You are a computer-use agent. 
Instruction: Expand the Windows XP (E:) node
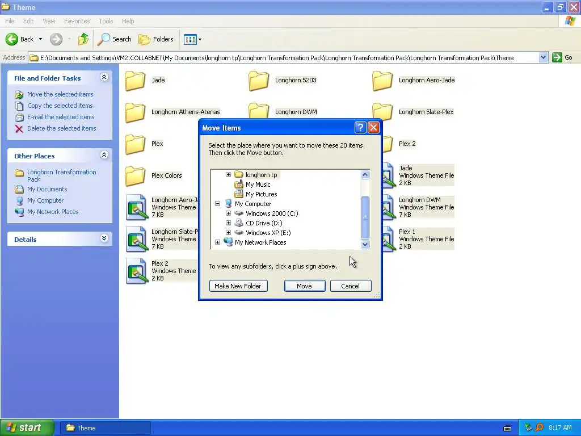tap(228, 232)
